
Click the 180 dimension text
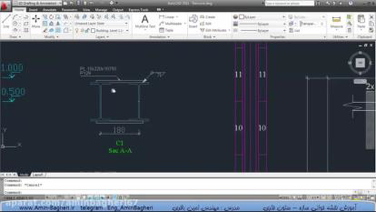tap(119, 130)
